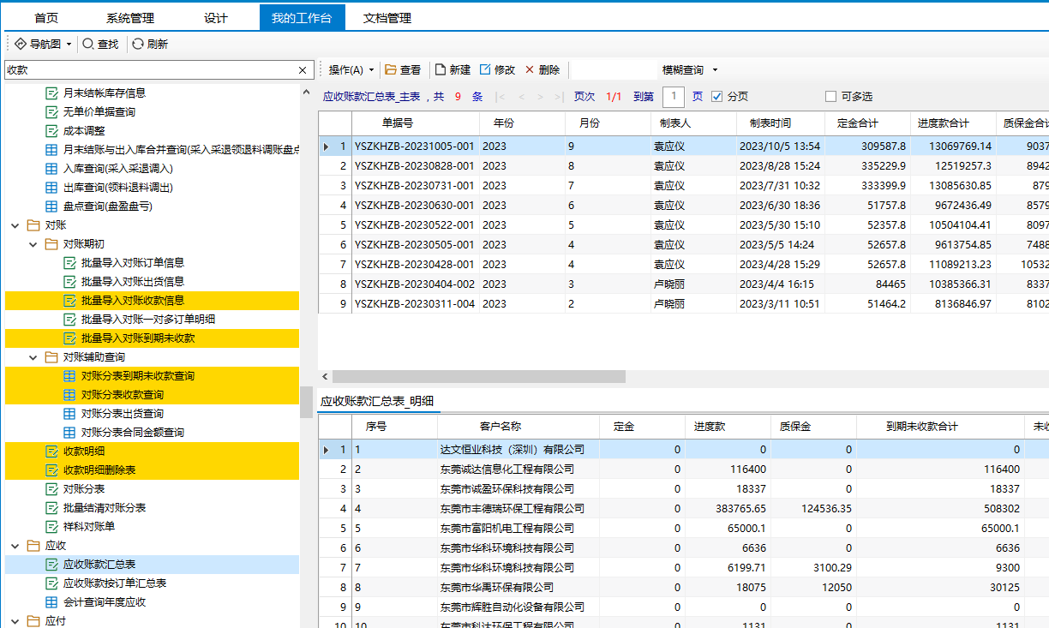Open 无单价单据查询 tree item

(x=99, y=112)
